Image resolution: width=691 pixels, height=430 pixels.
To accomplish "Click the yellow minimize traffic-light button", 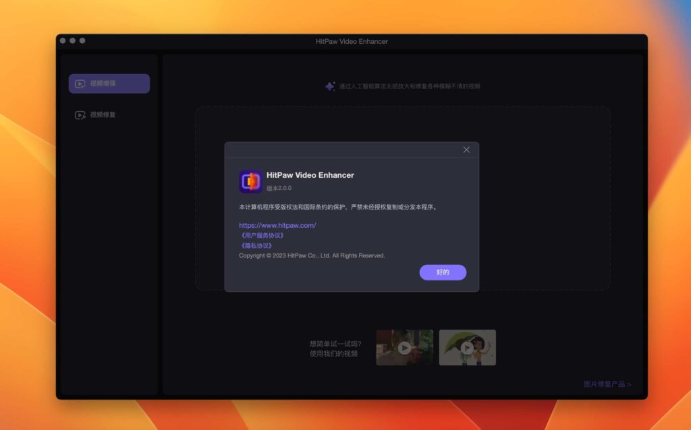I will pos(73,42).
